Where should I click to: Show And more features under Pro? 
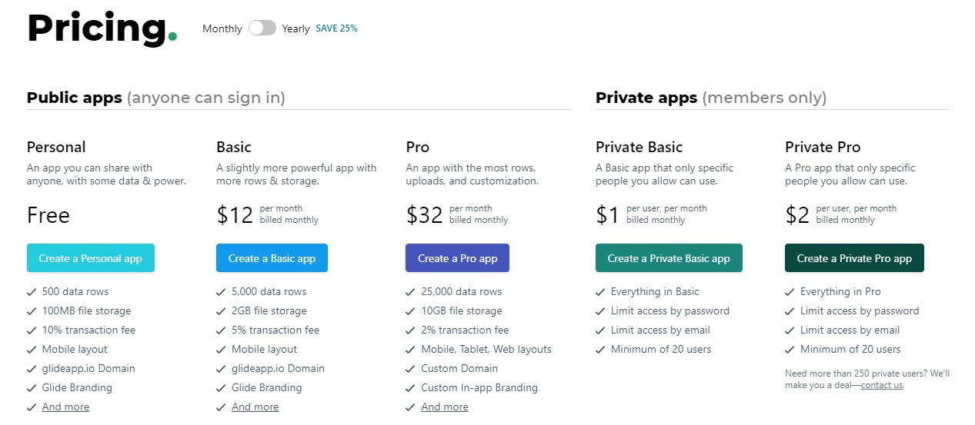click(444, 407)
